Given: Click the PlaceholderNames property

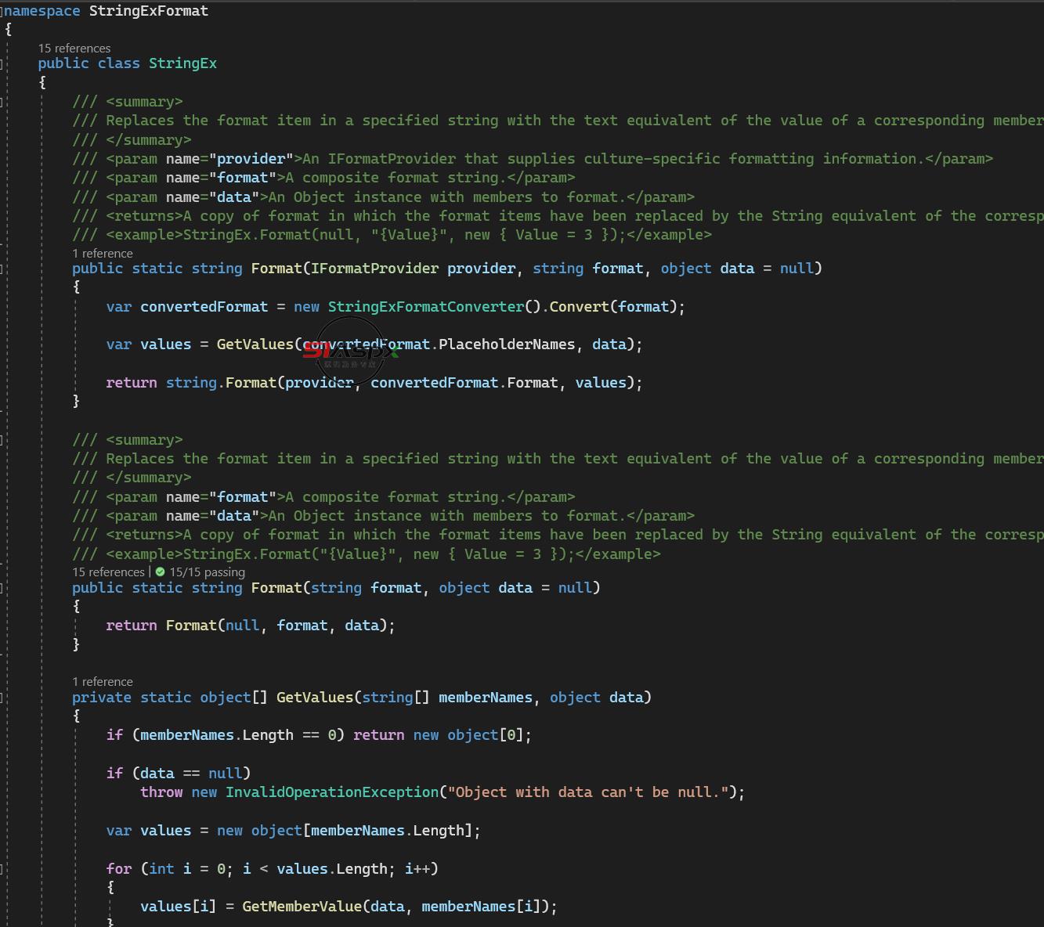Looking at the screenshot, I should click(x=506, y=344).
